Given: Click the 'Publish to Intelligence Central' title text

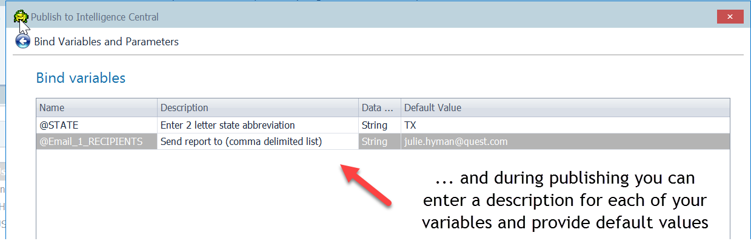Looking at the screenshot, I should click(x=95, y=17).
